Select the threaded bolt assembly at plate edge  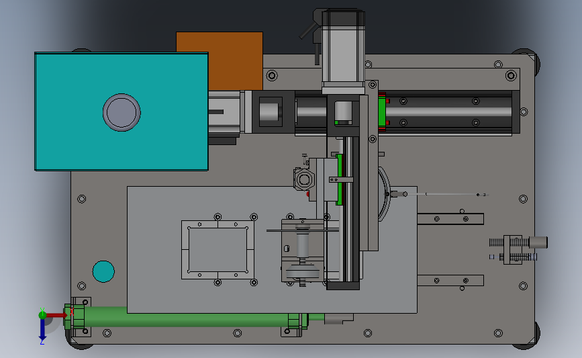coord(518,250)
